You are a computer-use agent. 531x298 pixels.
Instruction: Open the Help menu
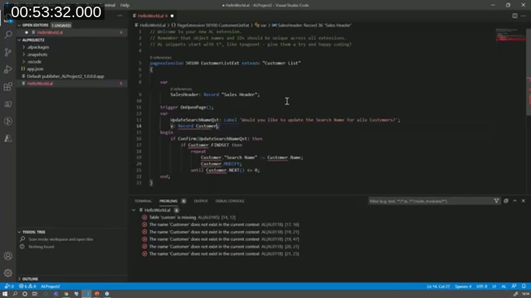(x=125, y=5)
